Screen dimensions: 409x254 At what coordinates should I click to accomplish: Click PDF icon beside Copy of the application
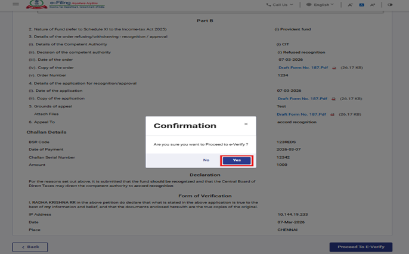coord(334,98)
